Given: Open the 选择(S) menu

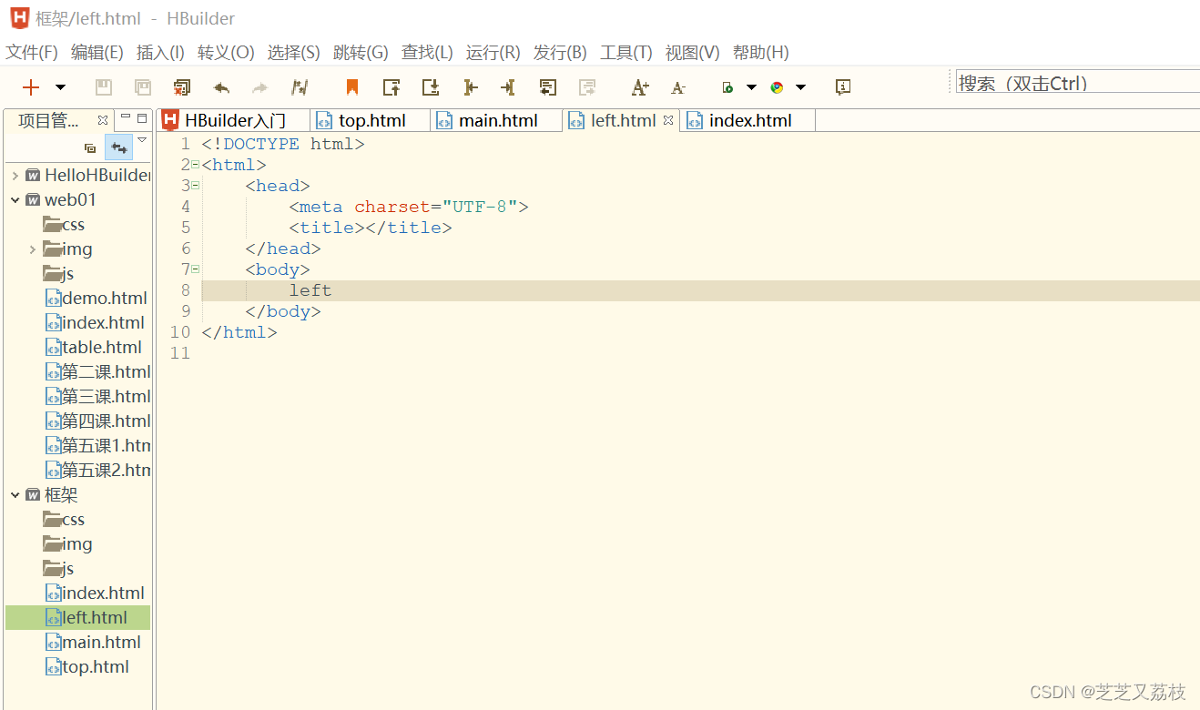Looking at the screenshot, I should 294,53.
